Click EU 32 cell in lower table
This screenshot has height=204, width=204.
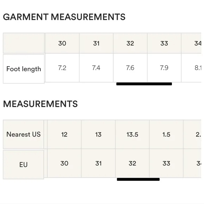point(132,163)
